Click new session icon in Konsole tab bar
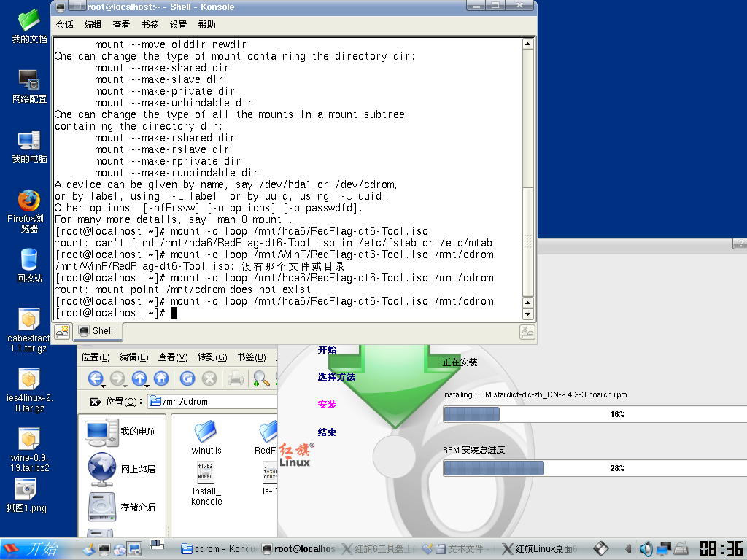 pyautogui.click(x=62, y=331)
